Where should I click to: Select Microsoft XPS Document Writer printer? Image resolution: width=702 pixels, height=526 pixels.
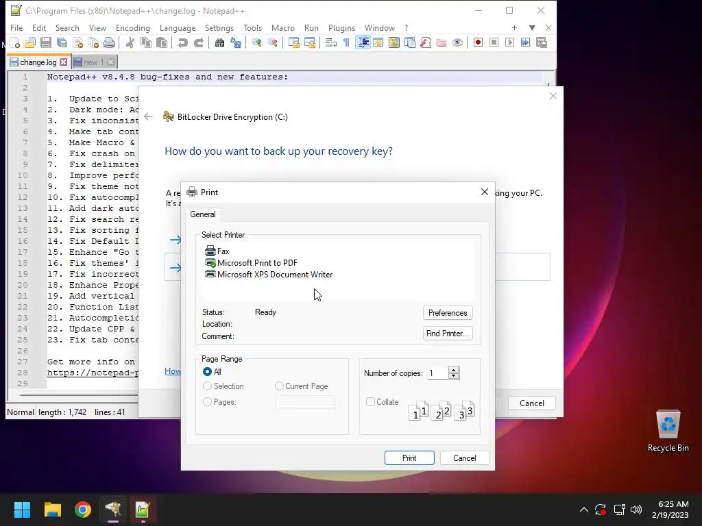(x=269, y=274)
